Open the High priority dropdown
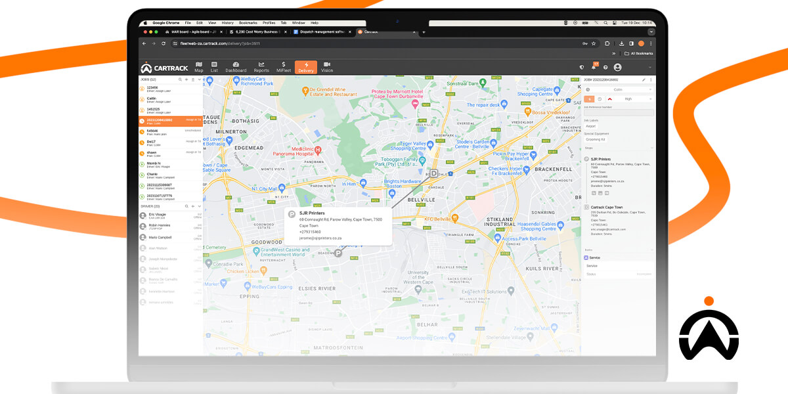The height and width of the screenshot is (394, 788). [x=628, y=98]
